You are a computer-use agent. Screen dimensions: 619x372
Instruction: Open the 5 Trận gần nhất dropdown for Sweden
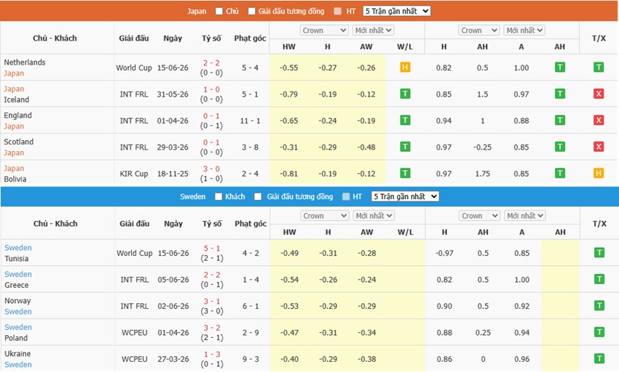[405, 196]
